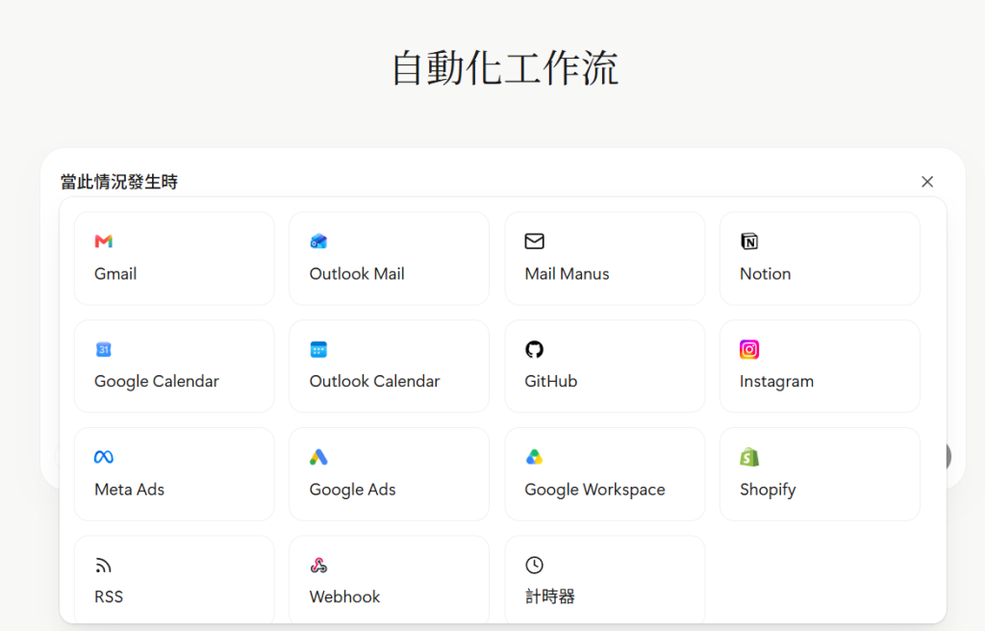The width and height of the screenshot is (985, 631).
Task: Click the Google Ads logo icon
Action: coord(318,457)
